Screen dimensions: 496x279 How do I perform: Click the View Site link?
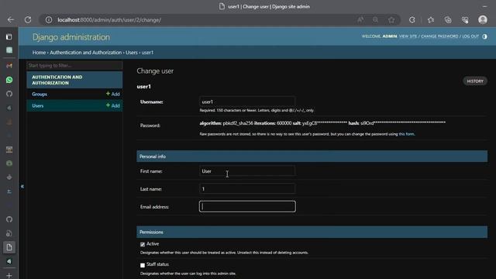tap(408, 36)
